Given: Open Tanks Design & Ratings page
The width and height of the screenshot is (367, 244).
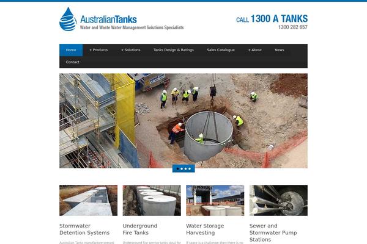Looking at the screenshot, I should pos(174,50).
